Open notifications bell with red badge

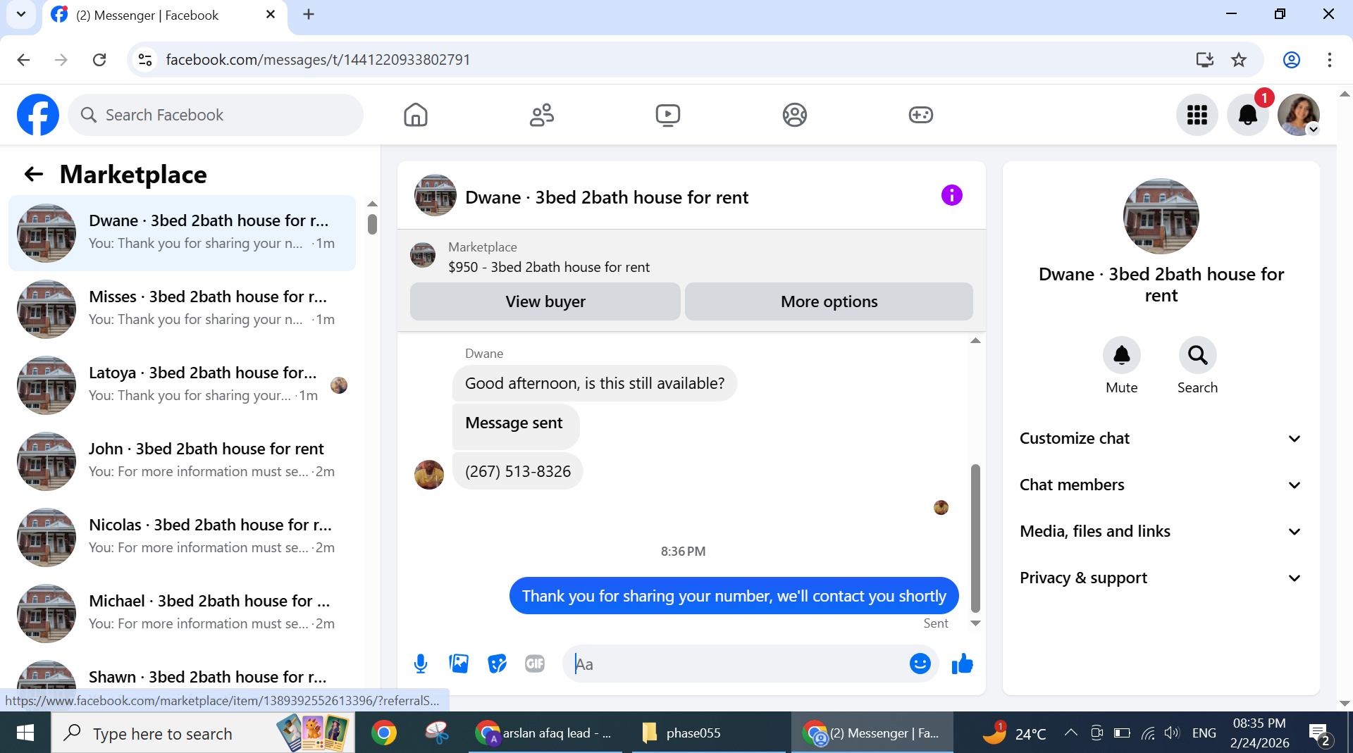pyautogui.click(x=1248, y=115)
